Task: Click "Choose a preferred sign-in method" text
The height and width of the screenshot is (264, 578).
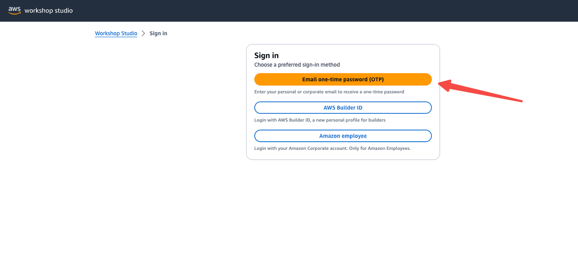Action: pos(297,65)
